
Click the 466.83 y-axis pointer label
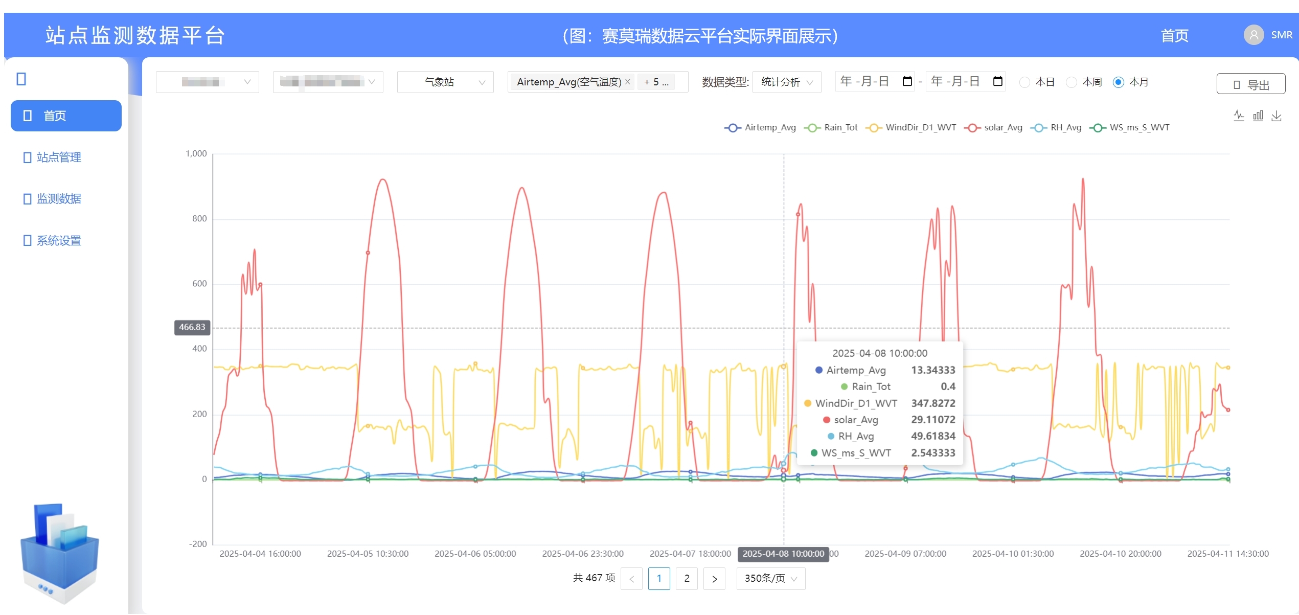[192, 328]
